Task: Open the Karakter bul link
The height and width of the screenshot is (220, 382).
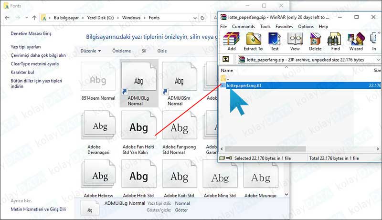Action: click(22, 72)
